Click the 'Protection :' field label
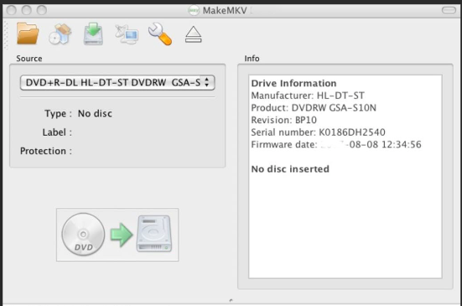 46,151
